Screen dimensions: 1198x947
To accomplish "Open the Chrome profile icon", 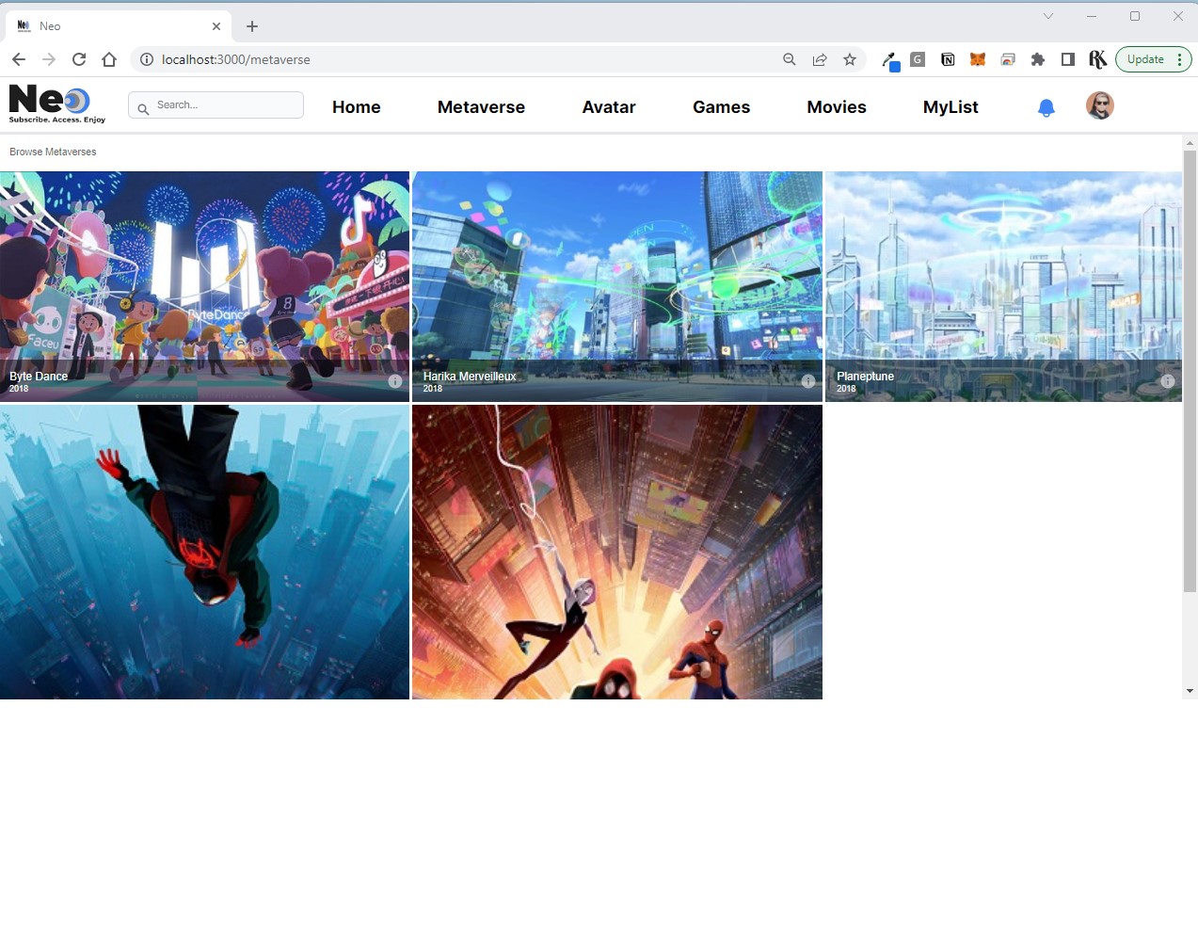I will pyautogui.click(x=1097, y=59).
